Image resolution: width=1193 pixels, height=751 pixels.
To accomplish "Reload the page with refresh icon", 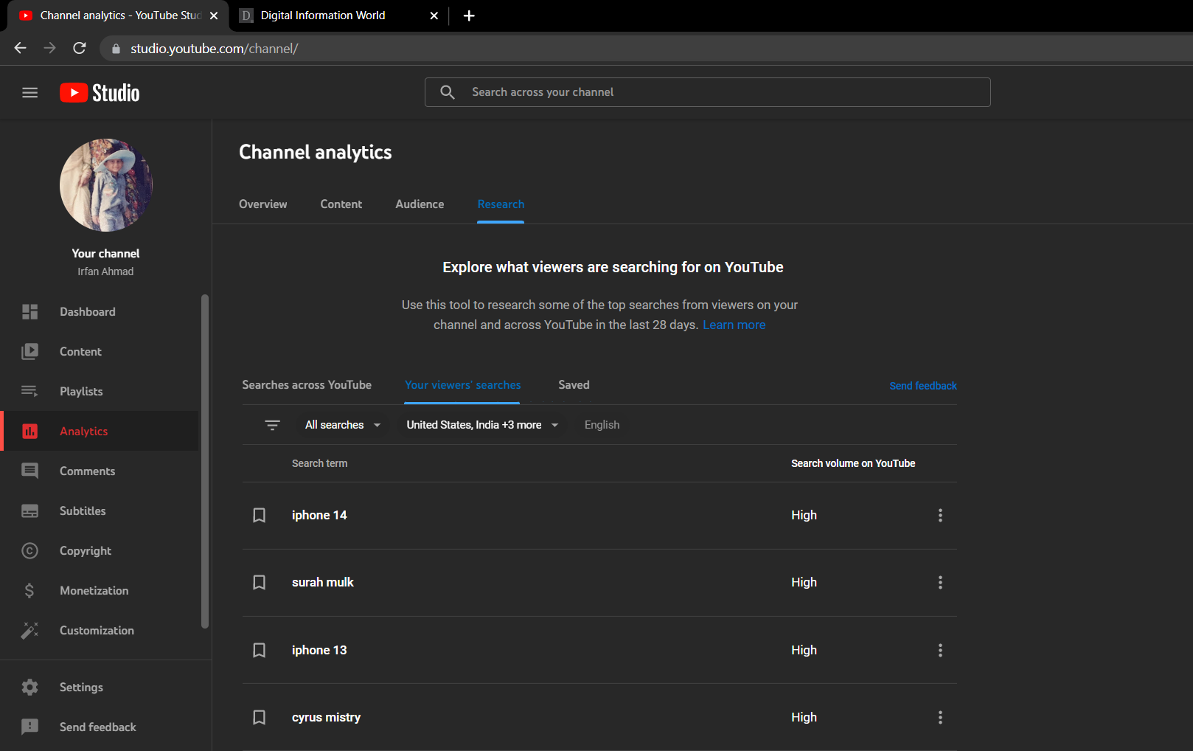I will [x=80, y=48].
